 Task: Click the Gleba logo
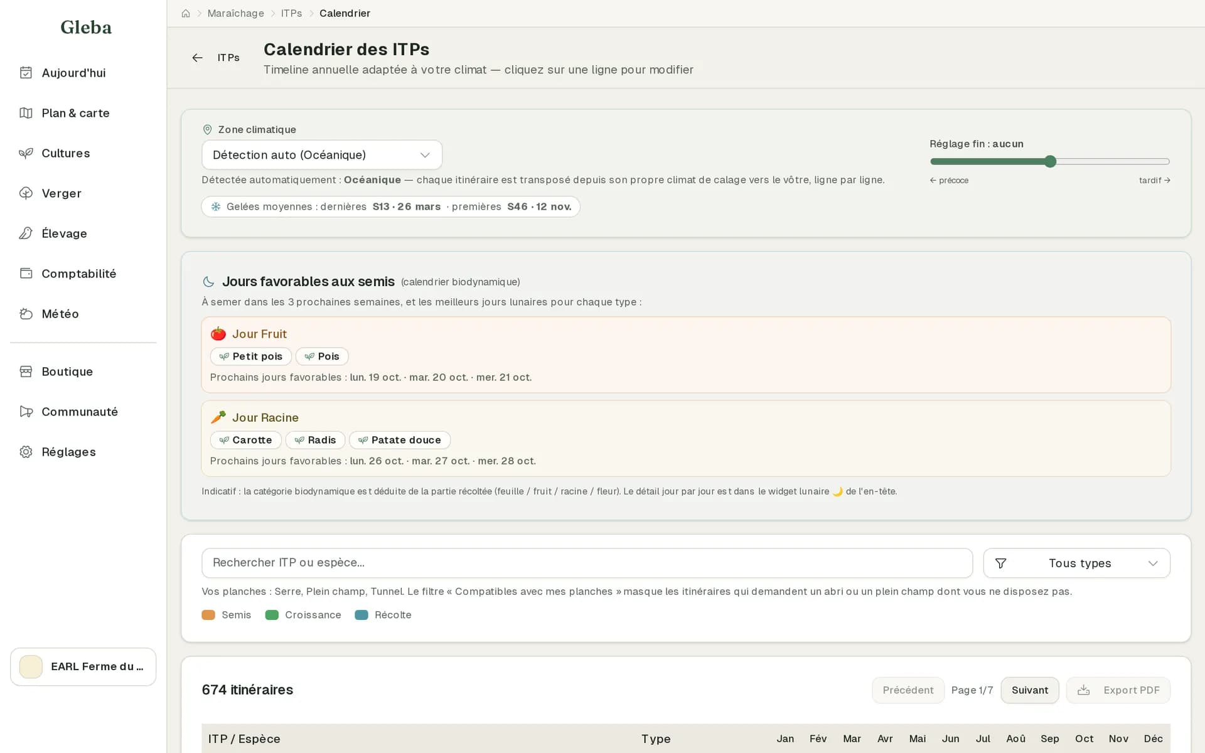(86, 27)
